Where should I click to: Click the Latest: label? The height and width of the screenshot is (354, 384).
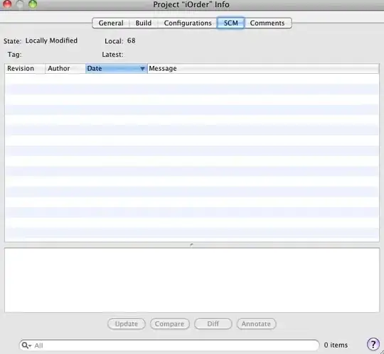(x=112, y=54)
